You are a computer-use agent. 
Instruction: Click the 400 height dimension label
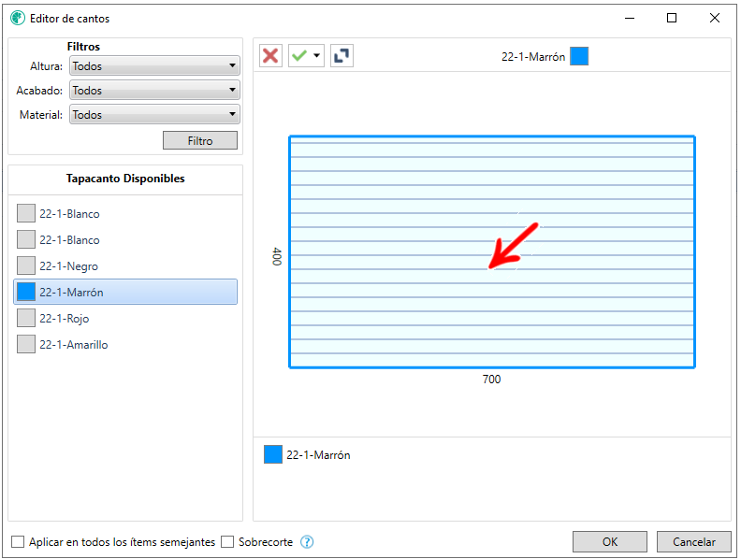[x=276, y=256]
